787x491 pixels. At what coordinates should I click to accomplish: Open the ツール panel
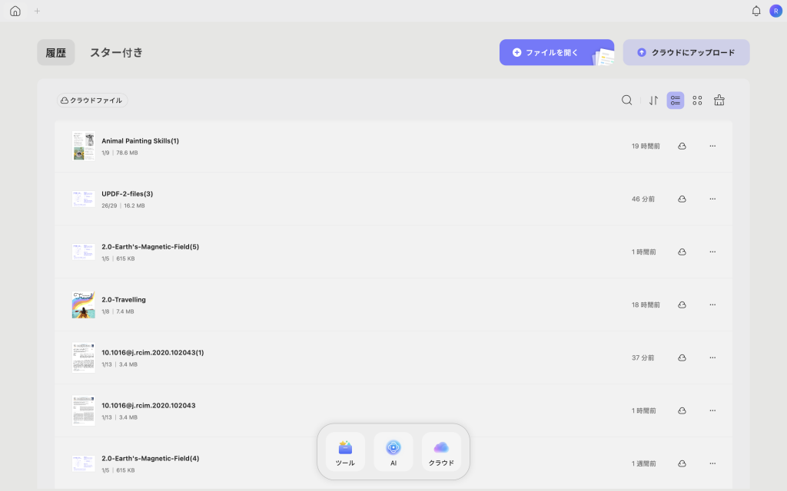345,452
